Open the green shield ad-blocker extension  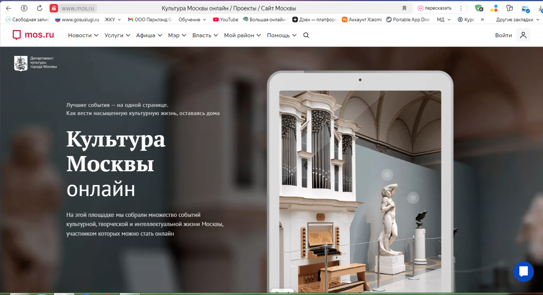coord(479,8)
